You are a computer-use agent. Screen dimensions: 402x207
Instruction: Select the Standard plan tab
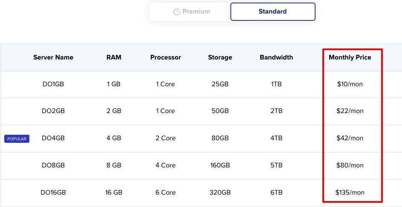(273, 11)
